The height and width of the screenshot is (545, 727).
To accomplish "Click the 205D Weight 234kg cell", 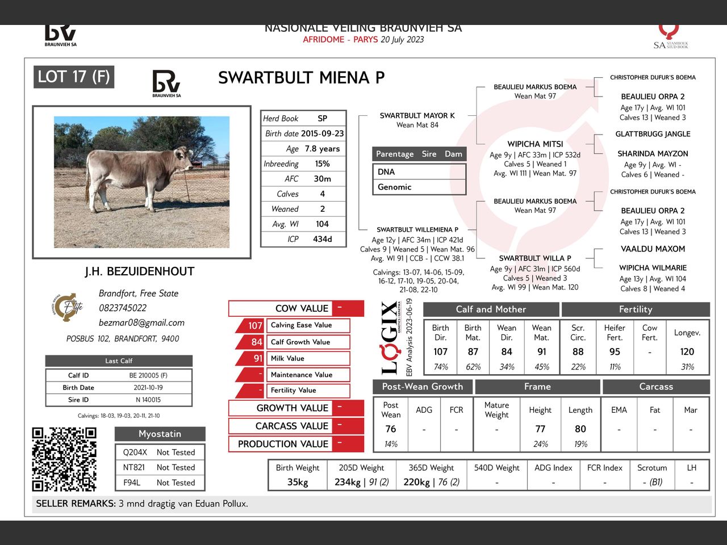I will tap(362, 476).
